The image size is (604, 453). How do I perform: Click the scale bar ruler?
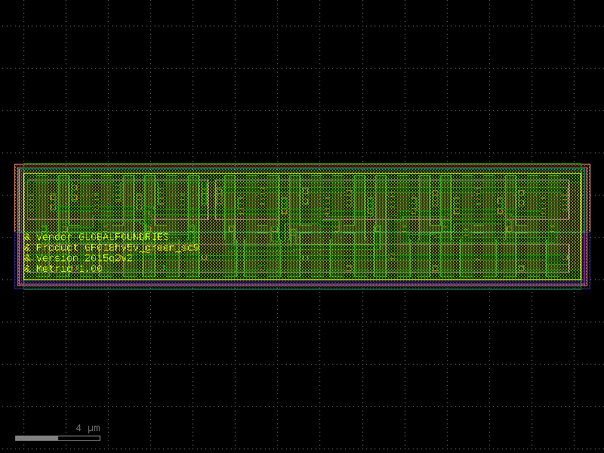coord(58,439)
